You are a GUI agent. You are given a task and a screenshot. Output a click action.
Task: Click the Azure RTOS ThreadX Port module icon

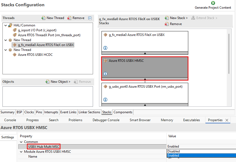click(x=15, y=35)
